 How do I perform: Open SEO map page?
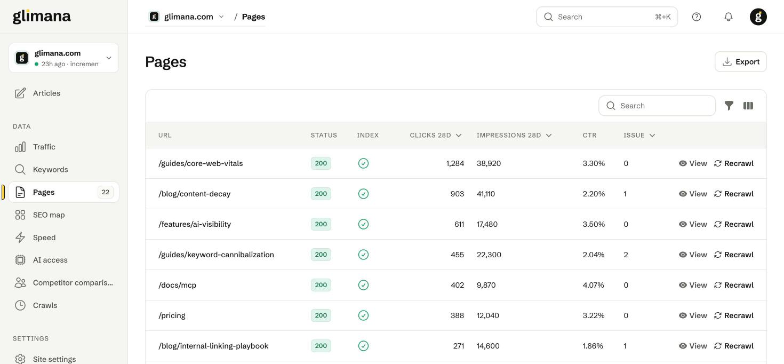point(63,215)
